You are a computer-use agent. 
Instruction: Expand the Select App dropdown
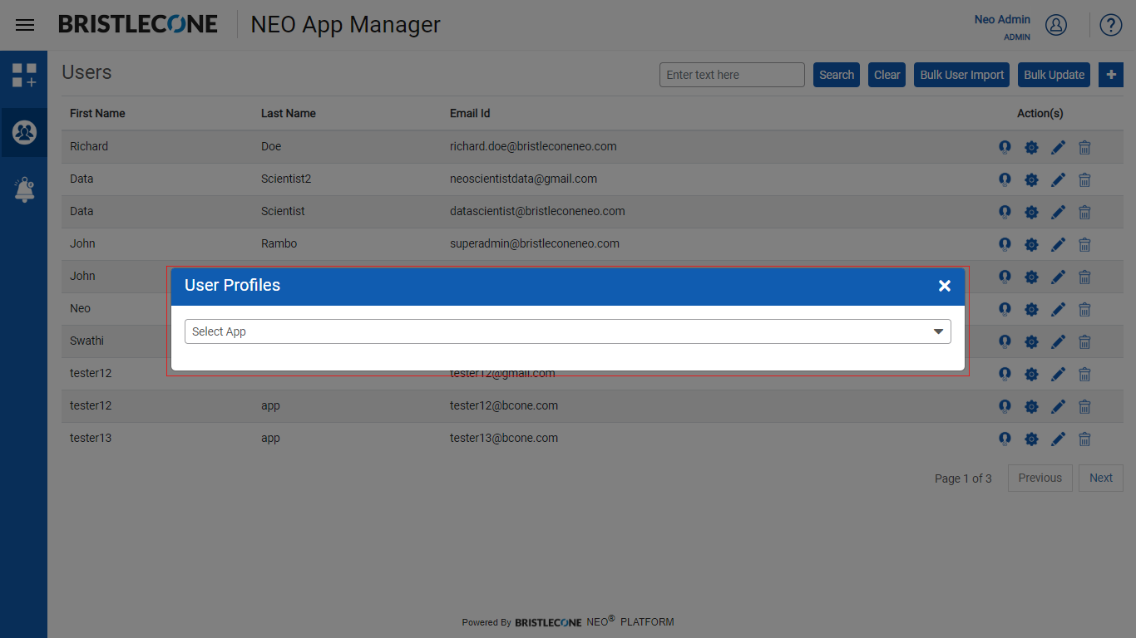(x=568, y=331)
